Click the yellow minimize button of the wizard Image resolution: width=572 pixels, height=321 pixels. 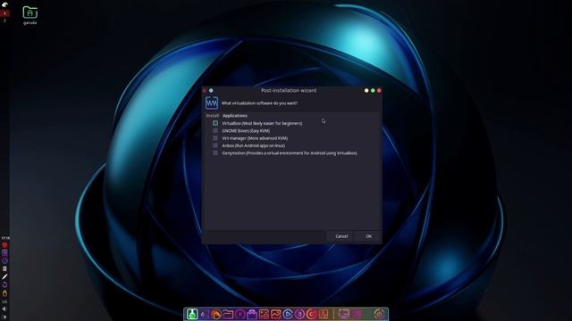366,91
